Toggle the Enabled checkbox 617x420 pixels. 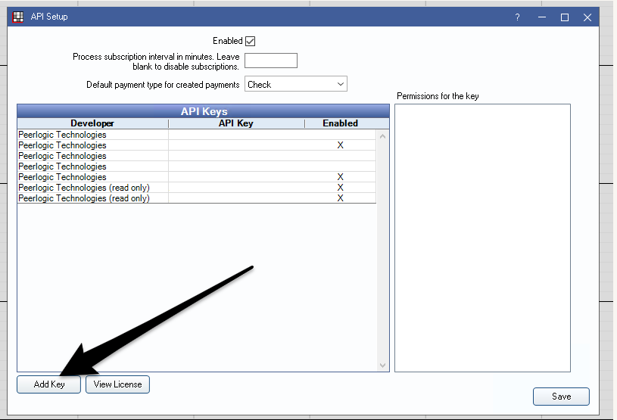[251, 41]
